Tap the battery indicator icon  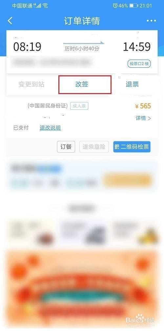[133, 6]
